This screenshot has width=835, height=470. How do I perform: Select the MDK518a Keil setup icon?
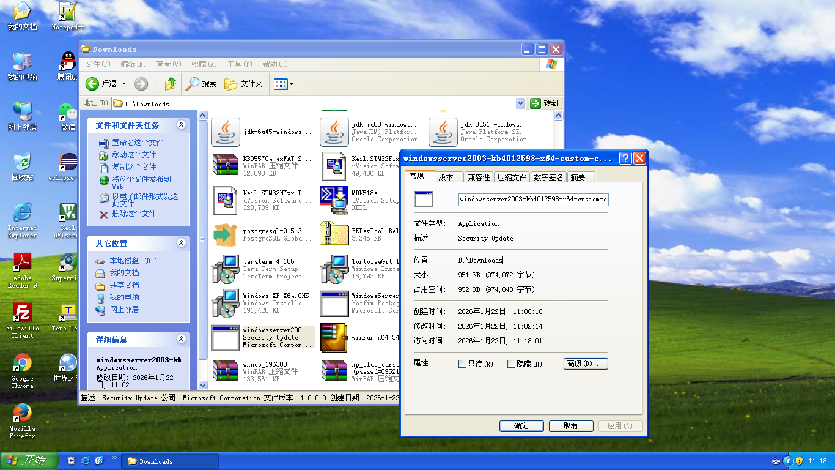coord(334,200)
